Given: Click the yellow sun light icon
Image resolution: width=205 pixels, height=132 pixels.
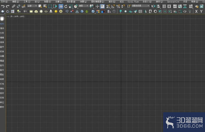Looking at the screenshot, I should (x=56, y=11).
